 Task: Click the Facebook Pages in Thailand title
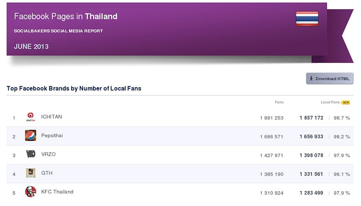point(65,16)
